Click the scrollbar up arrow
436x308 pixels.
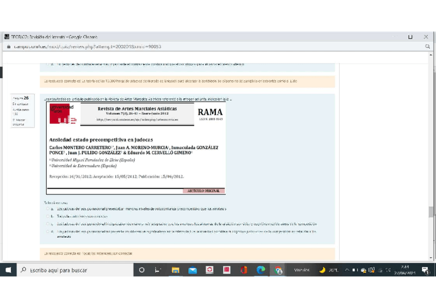pos(431,55)
